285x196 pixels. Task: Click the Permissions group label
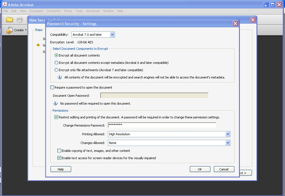coord(60,111)
